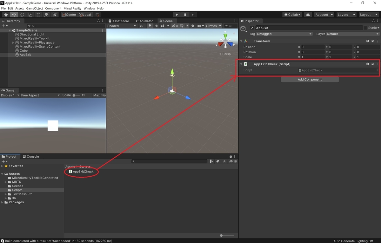The height and width of the screenshot is (243, 381).
Task: Open Account dropdown
Action: [x=324, y=15]
